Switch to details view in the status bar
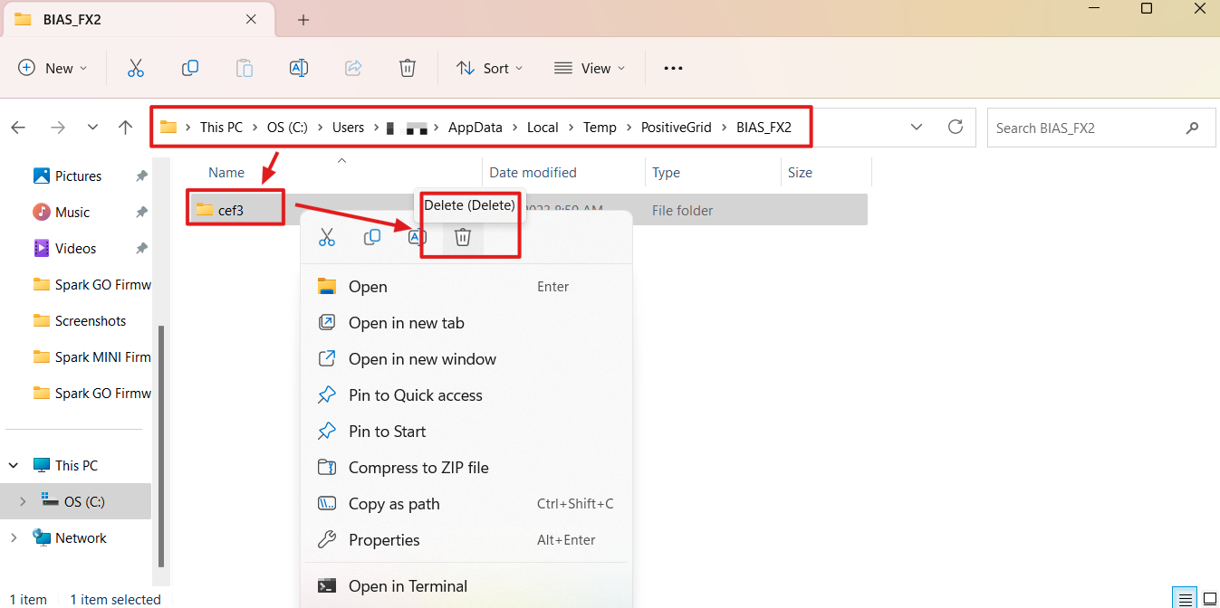The width and height of the screenshot is (1220, 608). [x=1186, y=599]
